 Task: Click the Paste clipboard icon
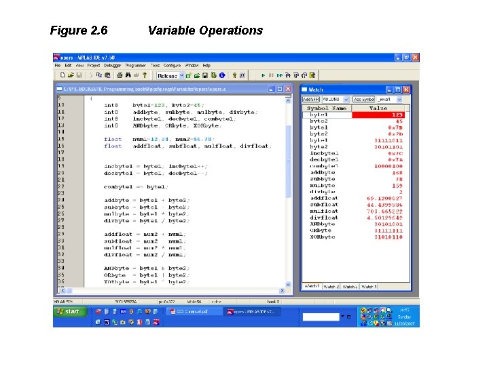[107, 75]
